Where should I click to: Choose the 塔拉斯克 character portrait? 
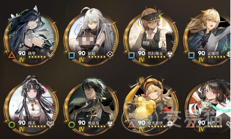click(x=151, y=37)
